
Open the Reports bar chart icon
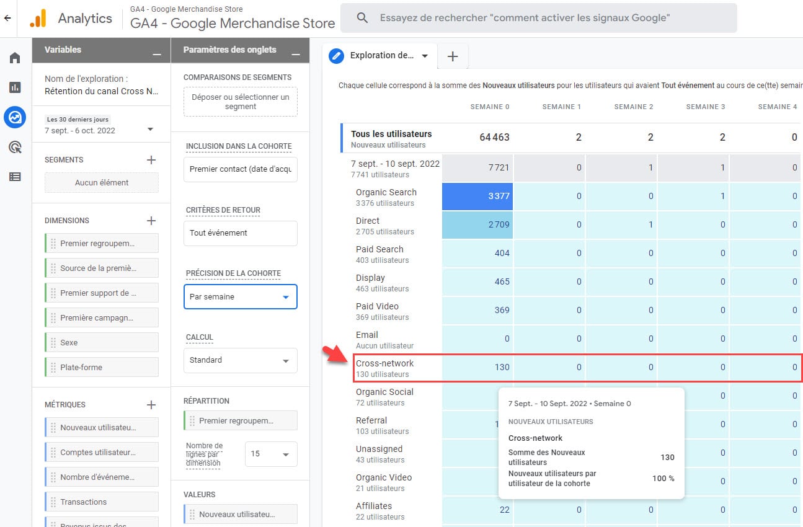pyautogui.click(x=15, y=87)
